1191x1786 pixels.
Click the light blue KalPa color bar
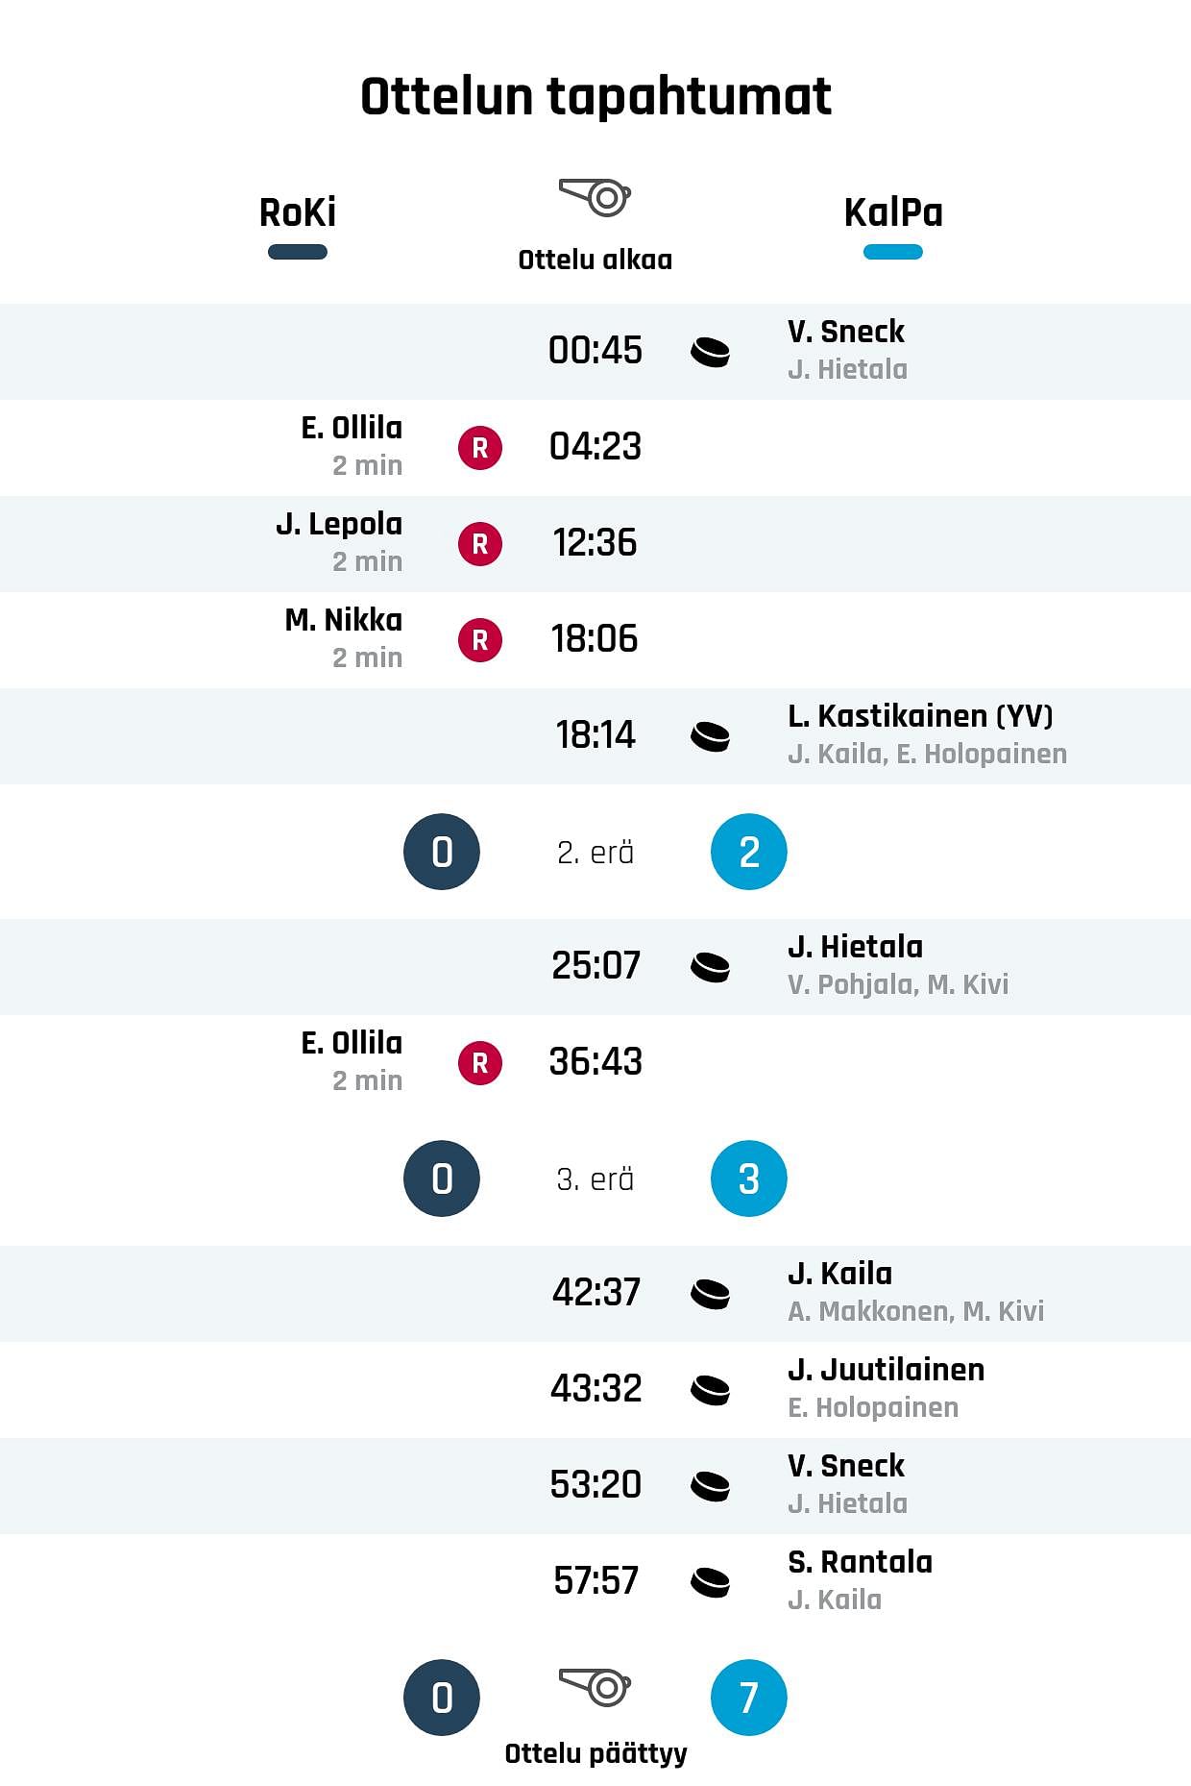[x=893, y=252]
